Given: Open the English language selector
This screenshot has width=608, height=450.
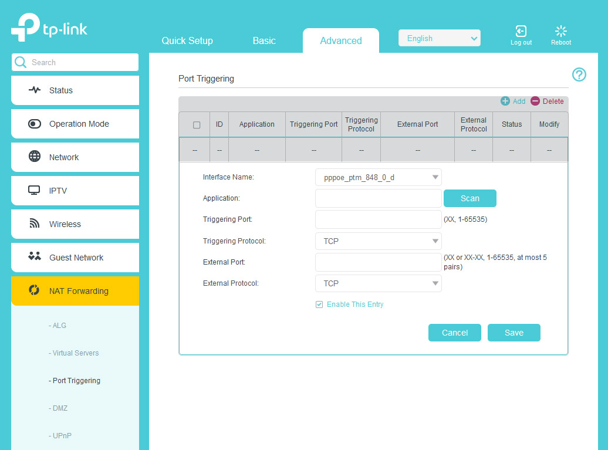Looking at the screenshot, I should pos(439,38).
